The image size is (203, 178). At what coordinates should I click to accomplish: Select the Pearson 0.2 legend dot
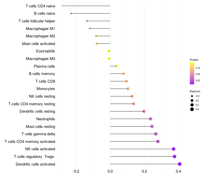tap(192, 105)
